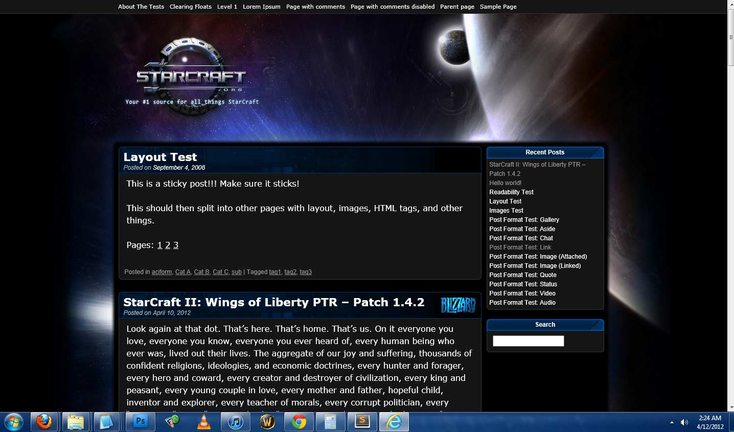Go to page 1 of Layout Test
The width and height of the screenshot is (734, 432).
[159, 245]
